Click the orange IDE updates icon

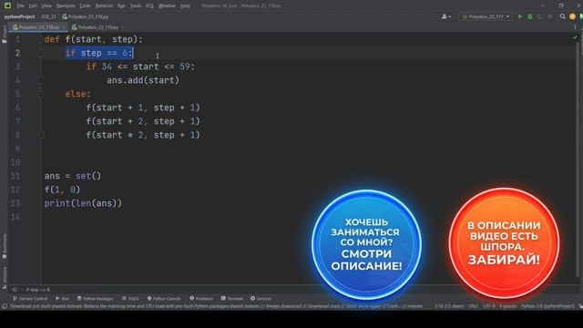(572, 16)
